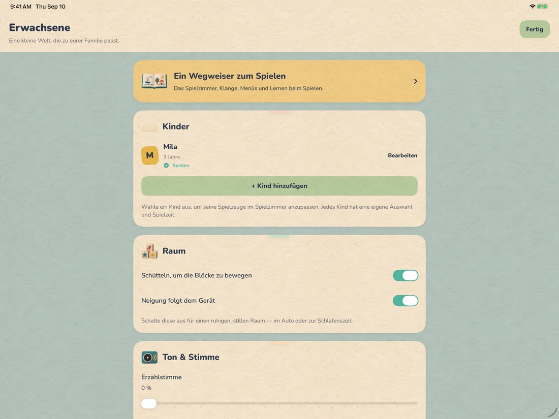Tap + Kind hinzufügen
Screen dimensions: 559x419
(279, 186)
